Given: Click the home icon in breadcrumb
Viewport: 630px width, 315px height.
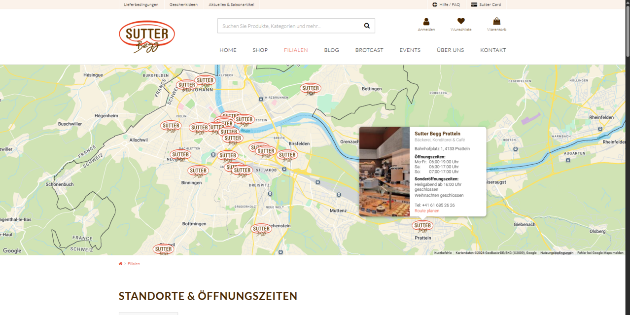Looking at the screenshot, I should click(x=120, y=264).
